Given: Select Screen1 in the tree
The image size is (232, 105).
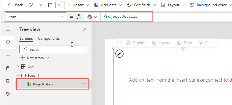Looking at the screenshot, I should 33,76.
